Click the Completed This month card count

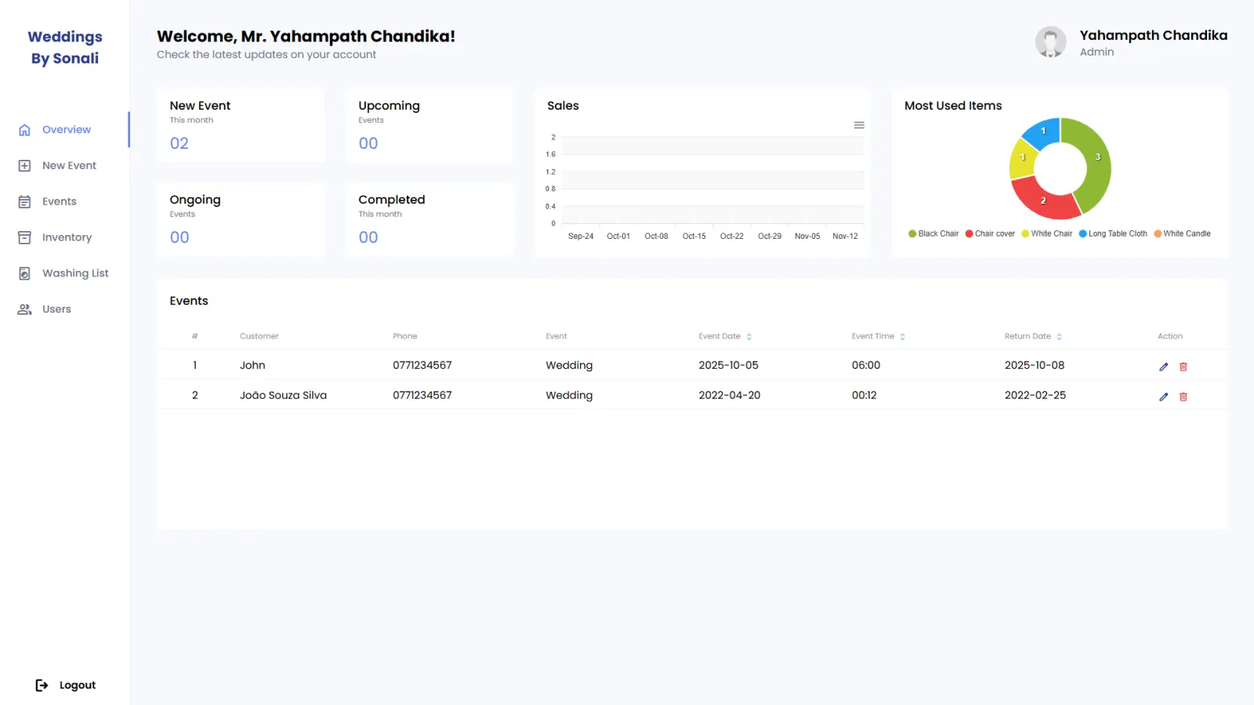click(x=368, y=237)
